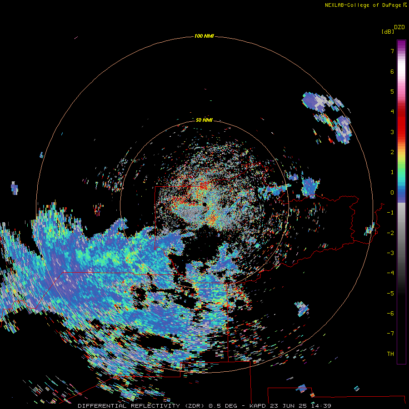409x409 pixels.
Task: Click the TH threshold label on scale
Action: pos(390,354)
